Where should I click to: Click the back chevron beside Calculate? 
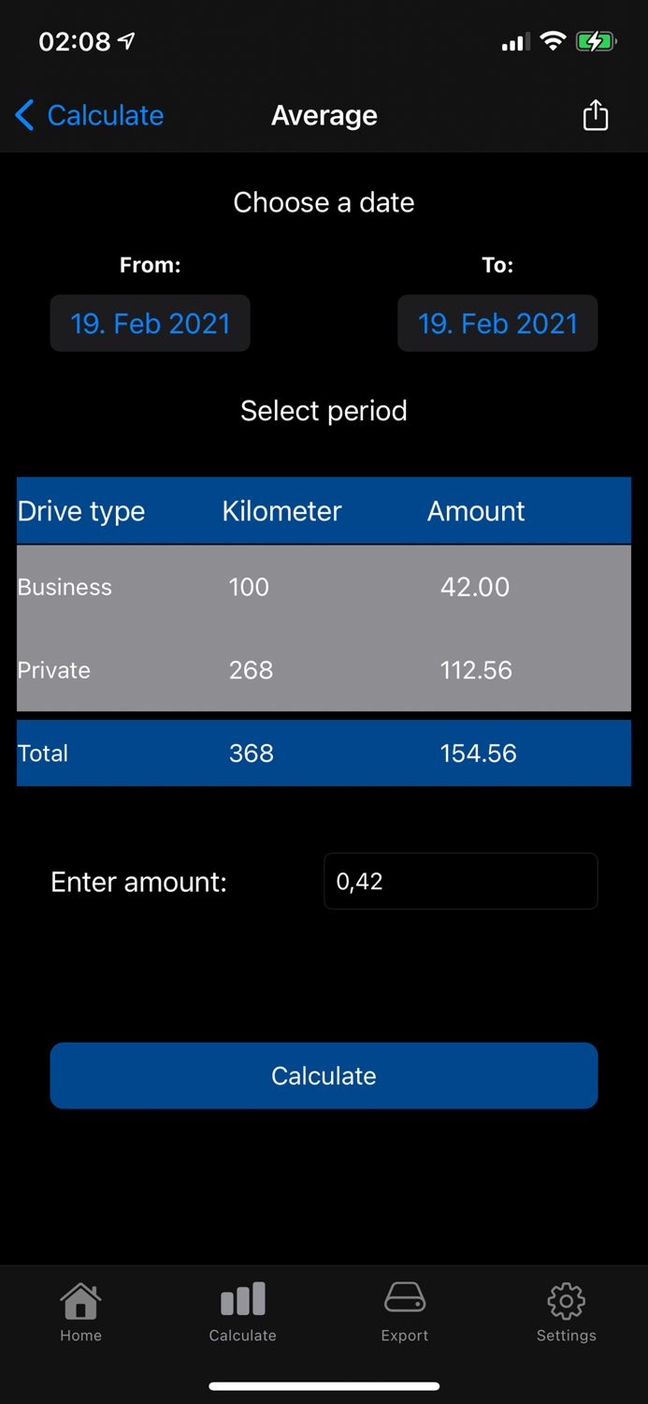pos(23,115)
